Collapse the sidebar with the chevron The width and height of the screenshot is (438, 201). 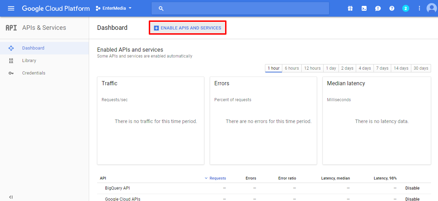pyautogui.click(x=11, y=197)
